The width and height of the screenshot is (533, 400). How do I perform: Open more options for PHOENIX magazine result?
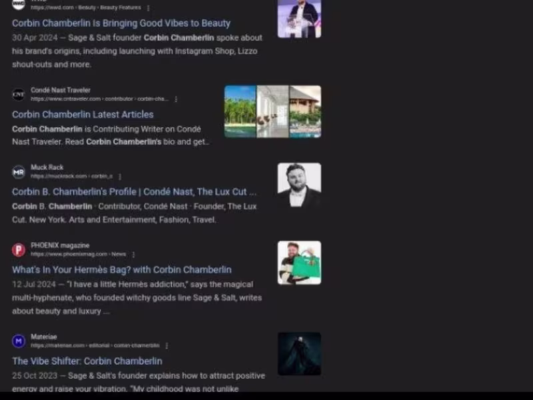click(134, 255)
